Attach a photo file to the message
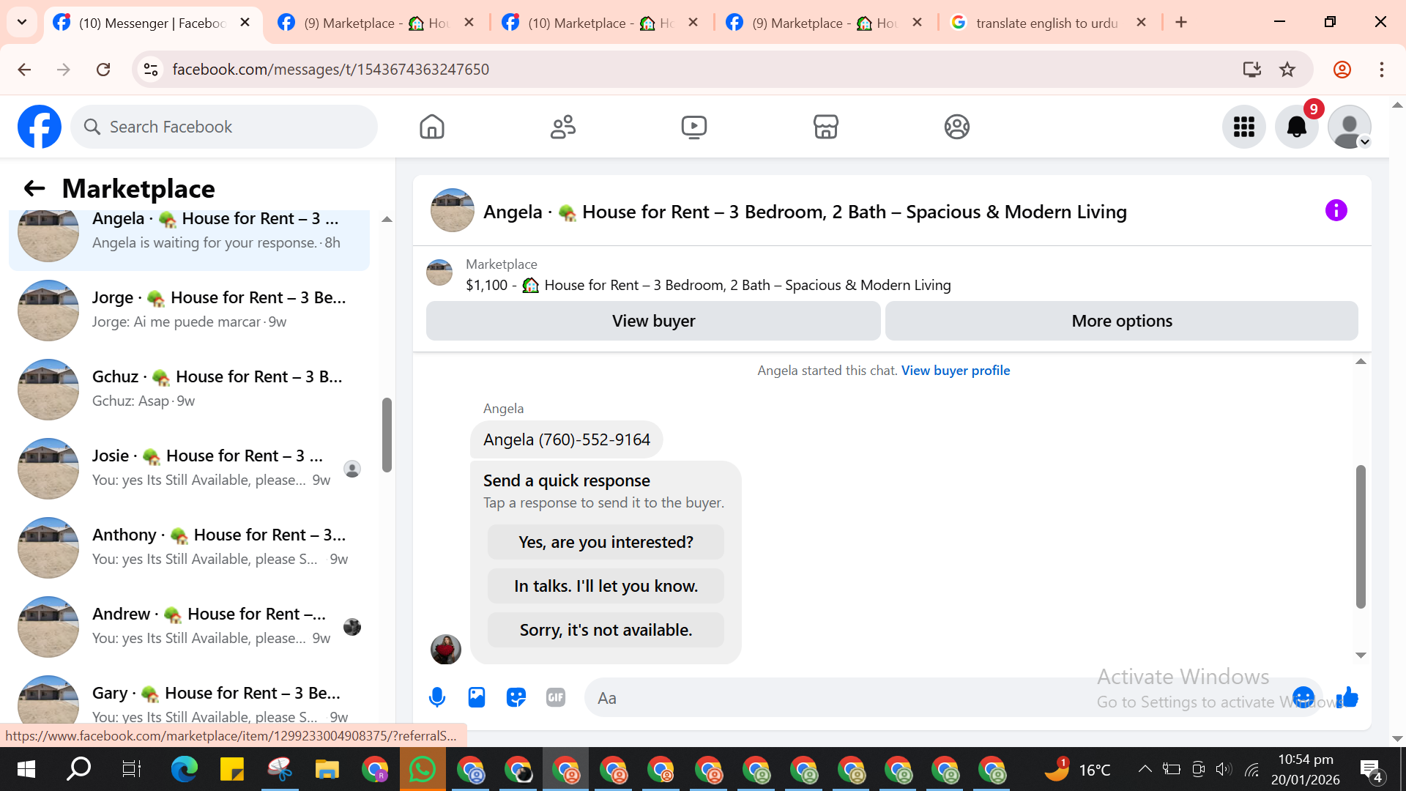1406x791 pixels. 477,698
